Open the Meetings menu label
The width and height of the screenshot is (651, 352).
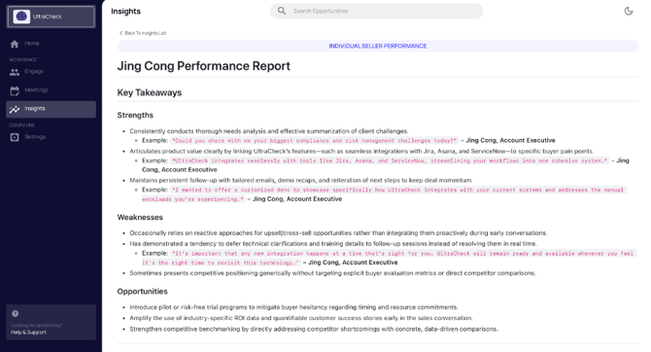(x=36, y=89)
